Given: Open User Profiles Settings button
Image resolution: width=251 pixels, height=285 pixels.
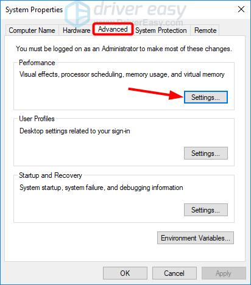Looking at the screenshot, I should [206, 153].
